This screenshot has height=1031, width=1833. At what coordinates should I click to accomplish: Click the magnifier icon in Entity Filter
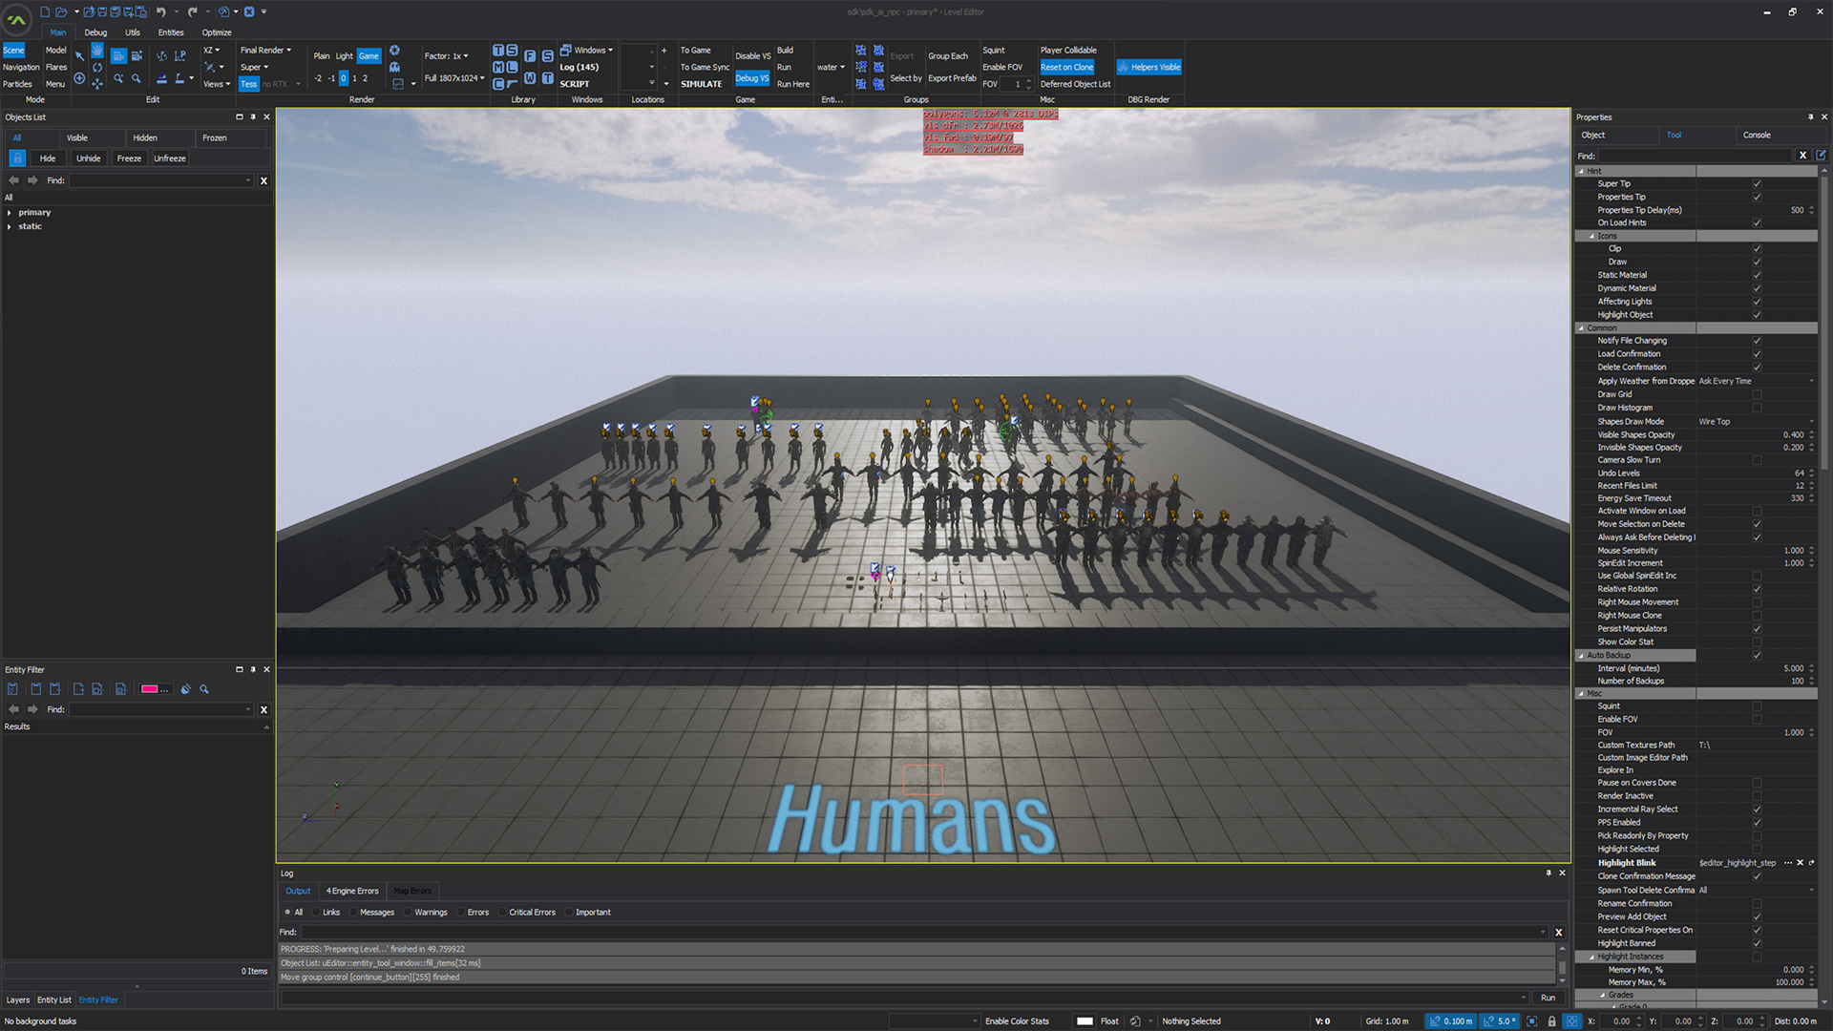click(x=204, y=689)
